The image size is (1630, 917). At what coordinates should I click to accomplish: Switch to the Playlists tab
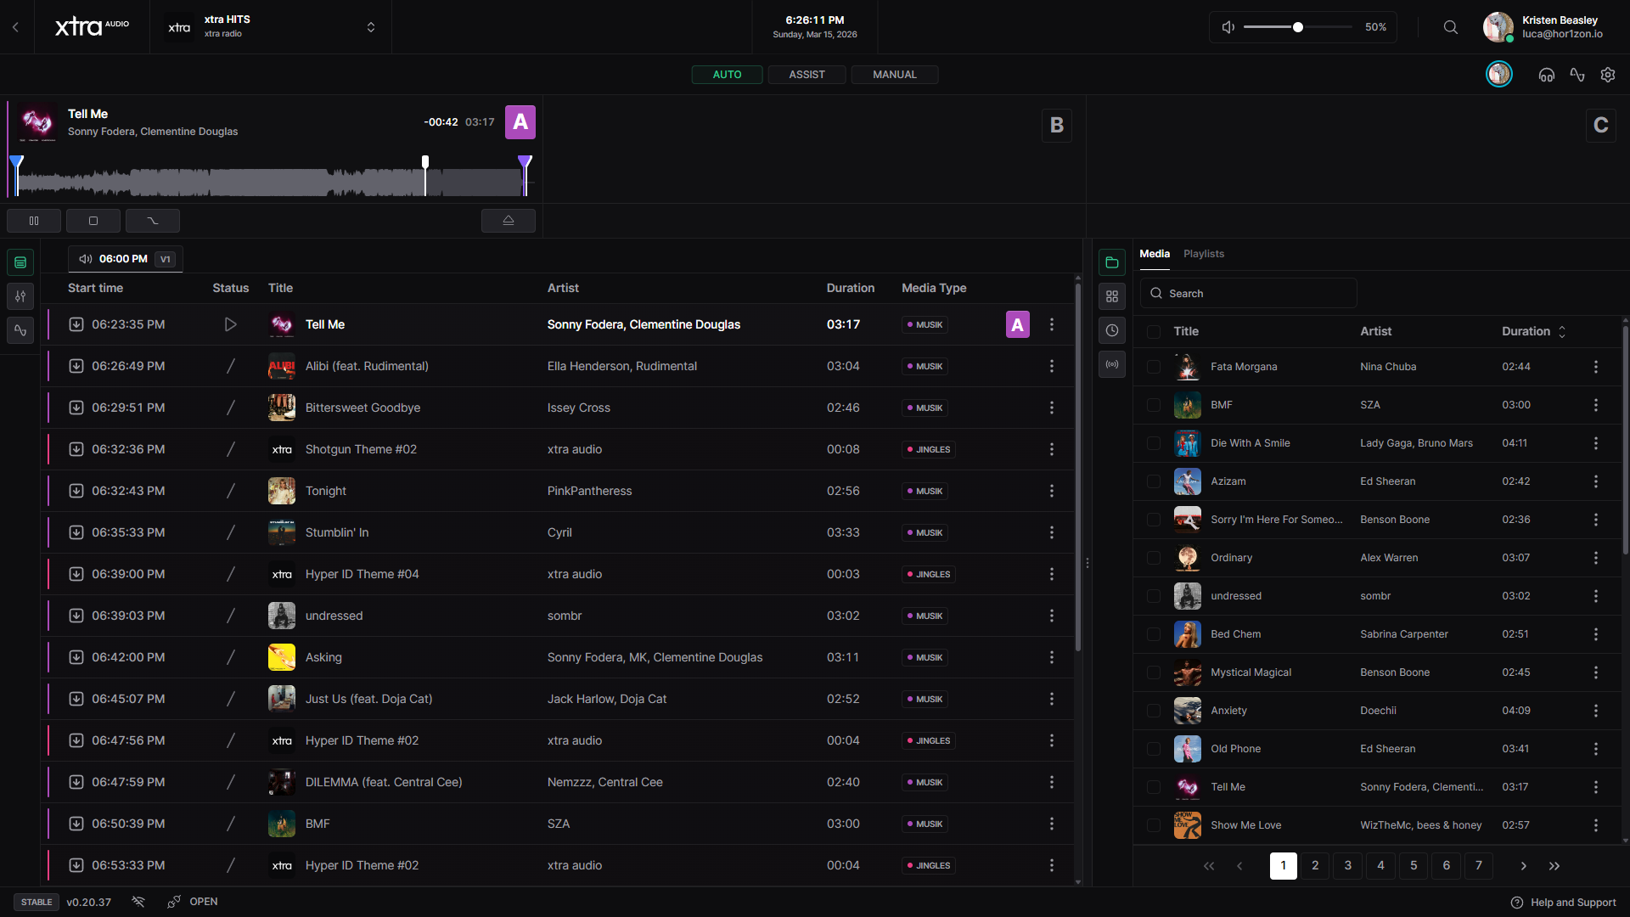click(x=1203, y=254)
